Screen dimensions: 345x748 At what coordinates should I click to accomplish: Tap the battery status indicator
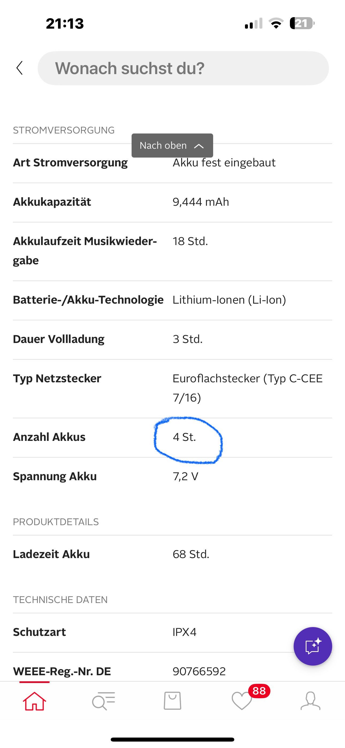coord(302,23)
